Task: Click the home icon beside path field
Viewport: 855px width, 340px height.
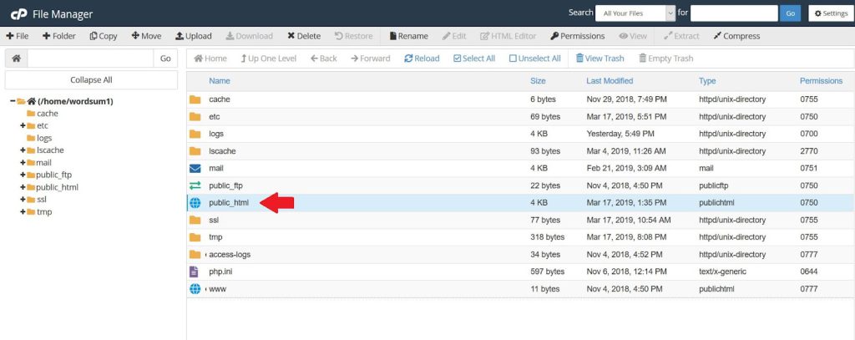Action: tap(16, 58)
